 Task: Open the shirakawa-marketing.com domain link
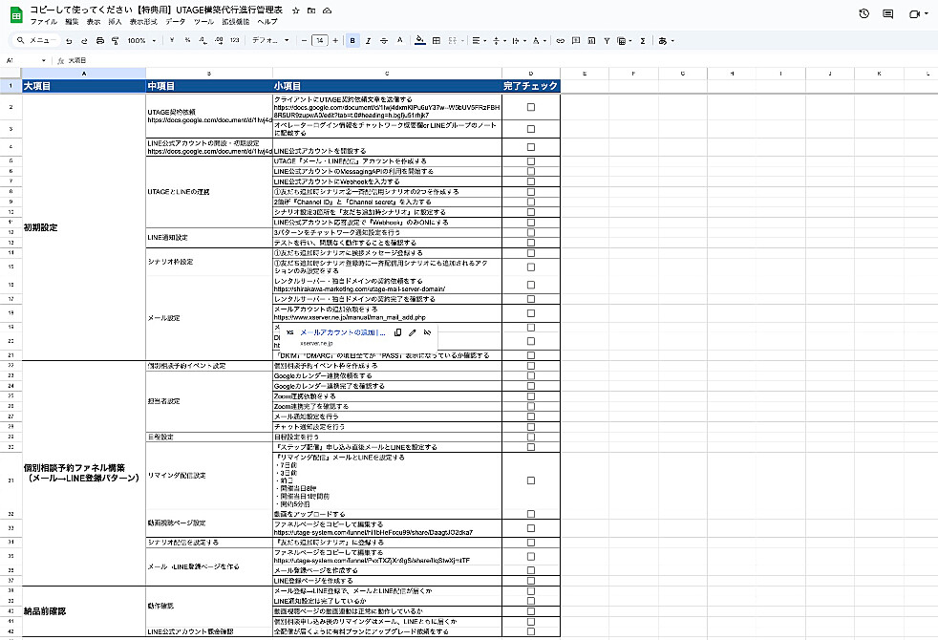coord(359,288)
